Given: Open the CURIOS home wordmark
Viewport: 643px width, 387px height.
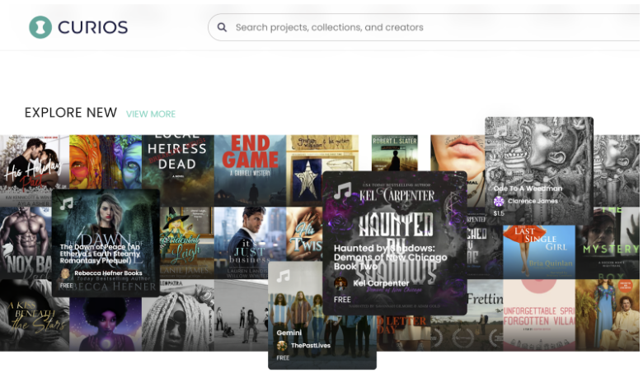Looking at the screenshot, I should coord(92,27).
